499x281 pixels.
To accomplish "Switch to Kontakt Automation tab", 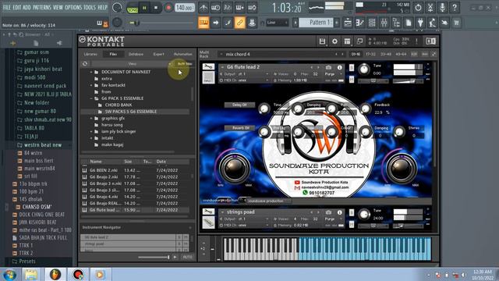I will tap(183, 54).
